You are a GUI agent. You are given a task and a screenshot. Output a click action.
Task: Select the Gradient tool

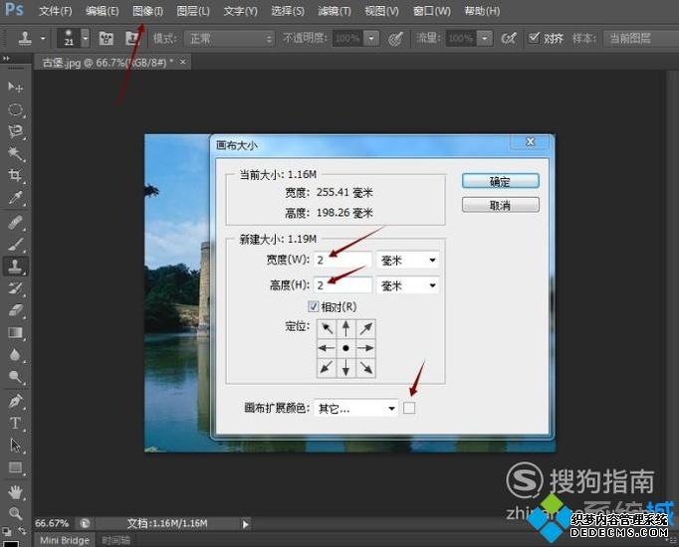point(16,332)
